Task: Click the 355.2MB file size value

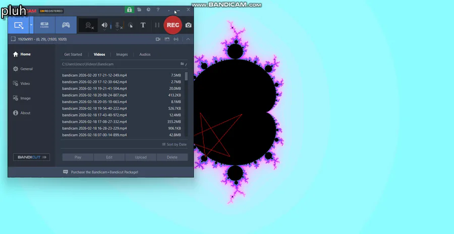Action: (174, 122)
